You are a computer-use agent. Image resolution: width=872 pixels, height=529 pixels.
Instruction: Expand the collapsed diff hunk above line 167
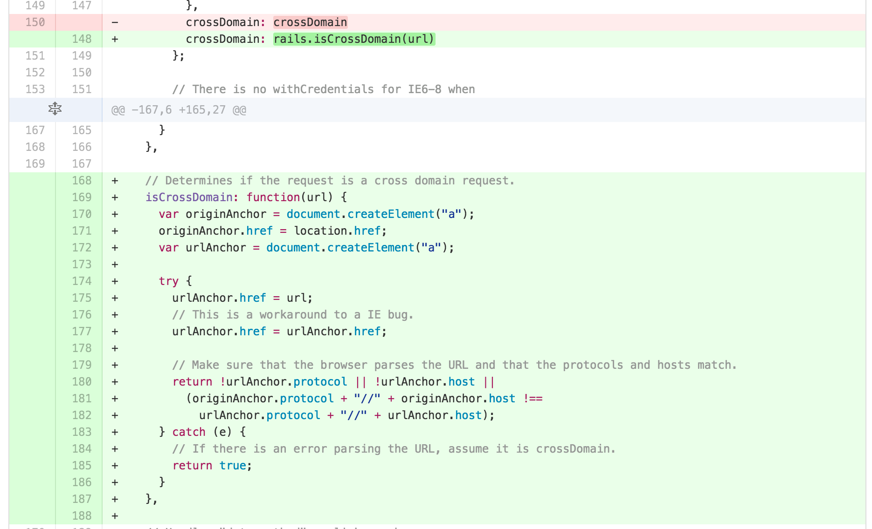[x=55, y=109]
